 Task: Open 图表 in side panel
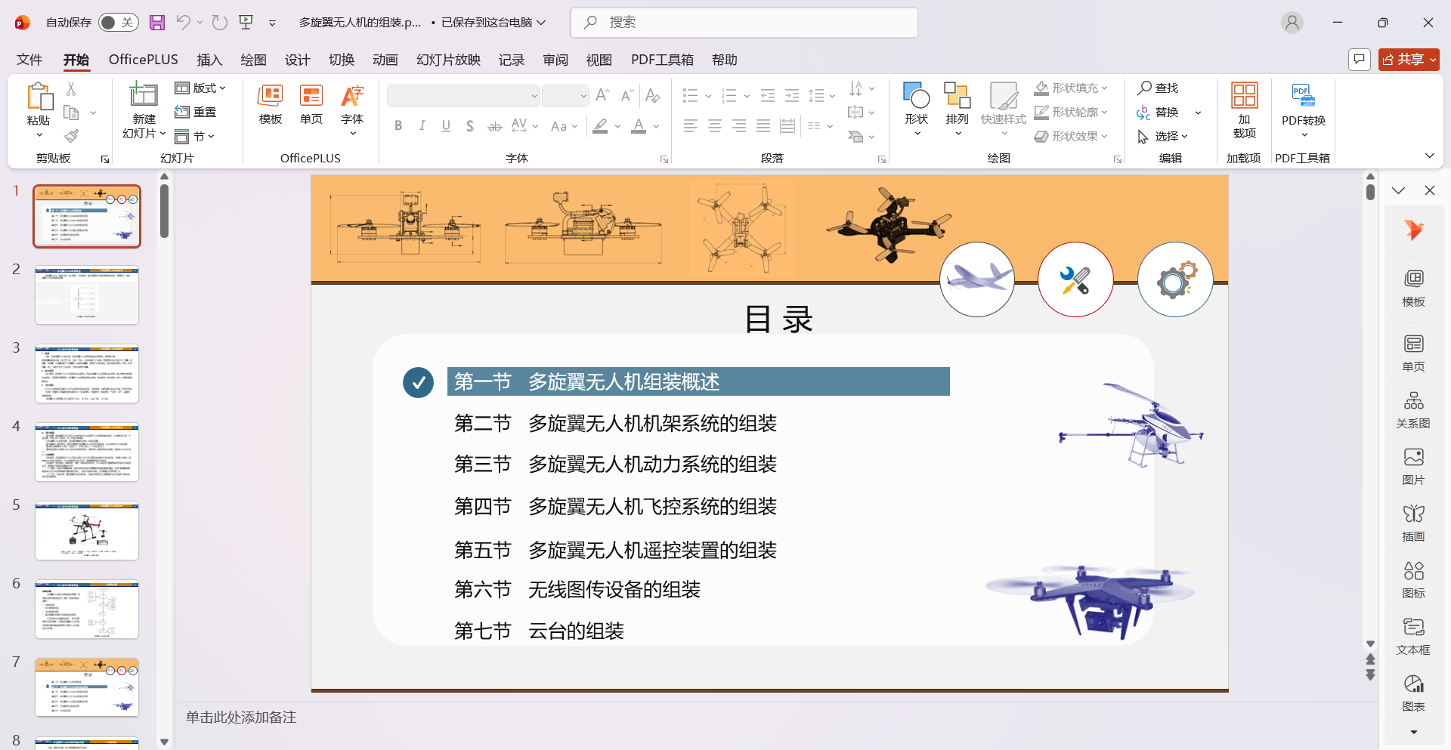(x=1413, y=693)
